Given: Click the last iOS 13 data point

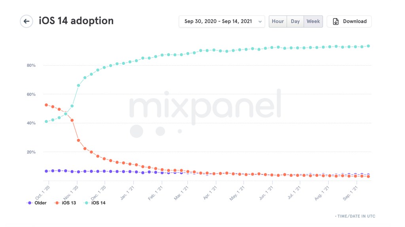Looking at the screenshot, I should [x=368, y=176].
